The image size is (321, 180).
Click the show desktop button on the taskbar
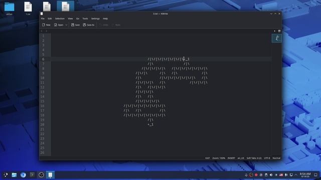pos(315,175)
